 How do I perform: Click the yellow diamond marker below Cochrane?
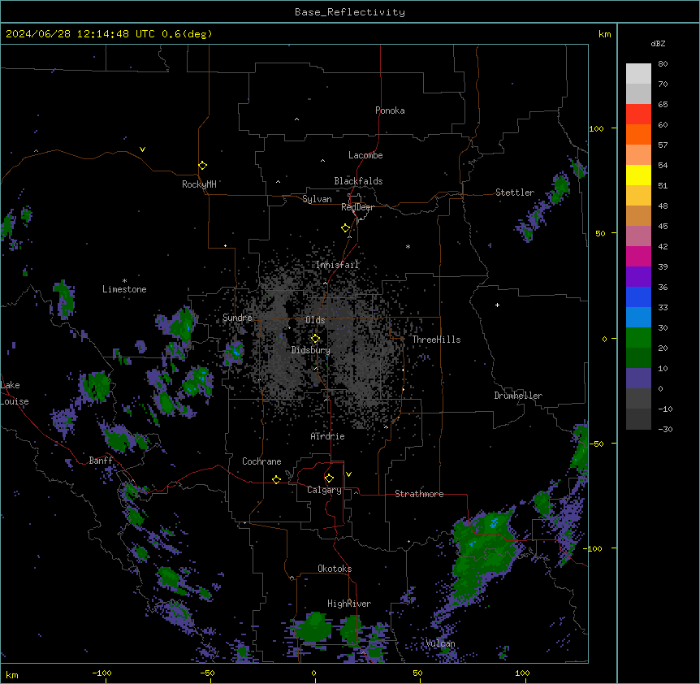pyautogui.click(x=276, y=479)
